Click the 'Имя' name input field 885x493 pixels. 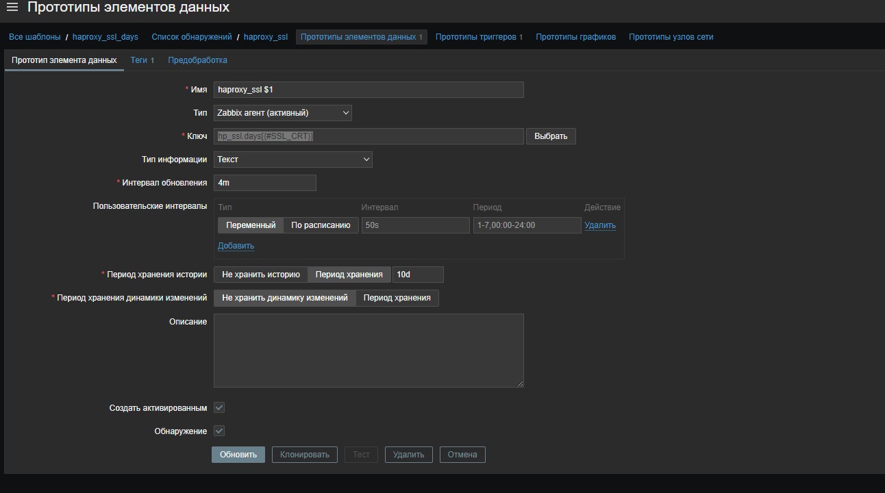(x=369, y=90)
